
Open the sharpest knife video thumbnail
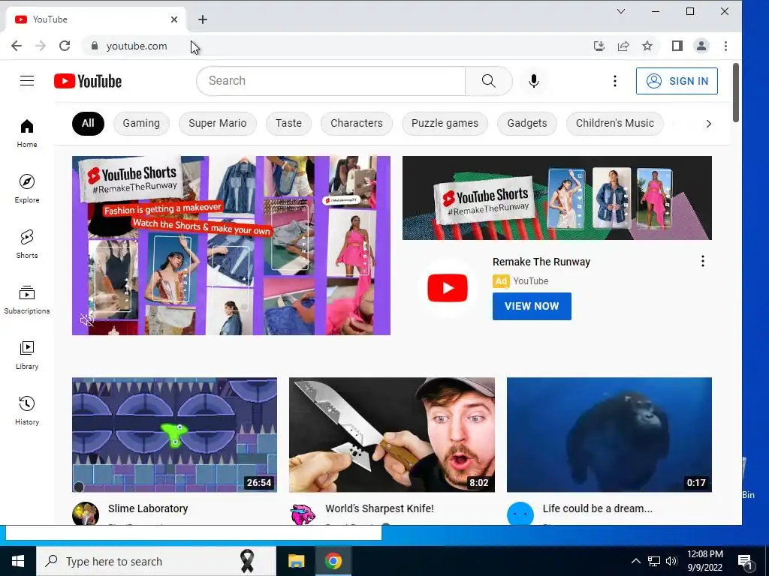click(x=392, y=434)
